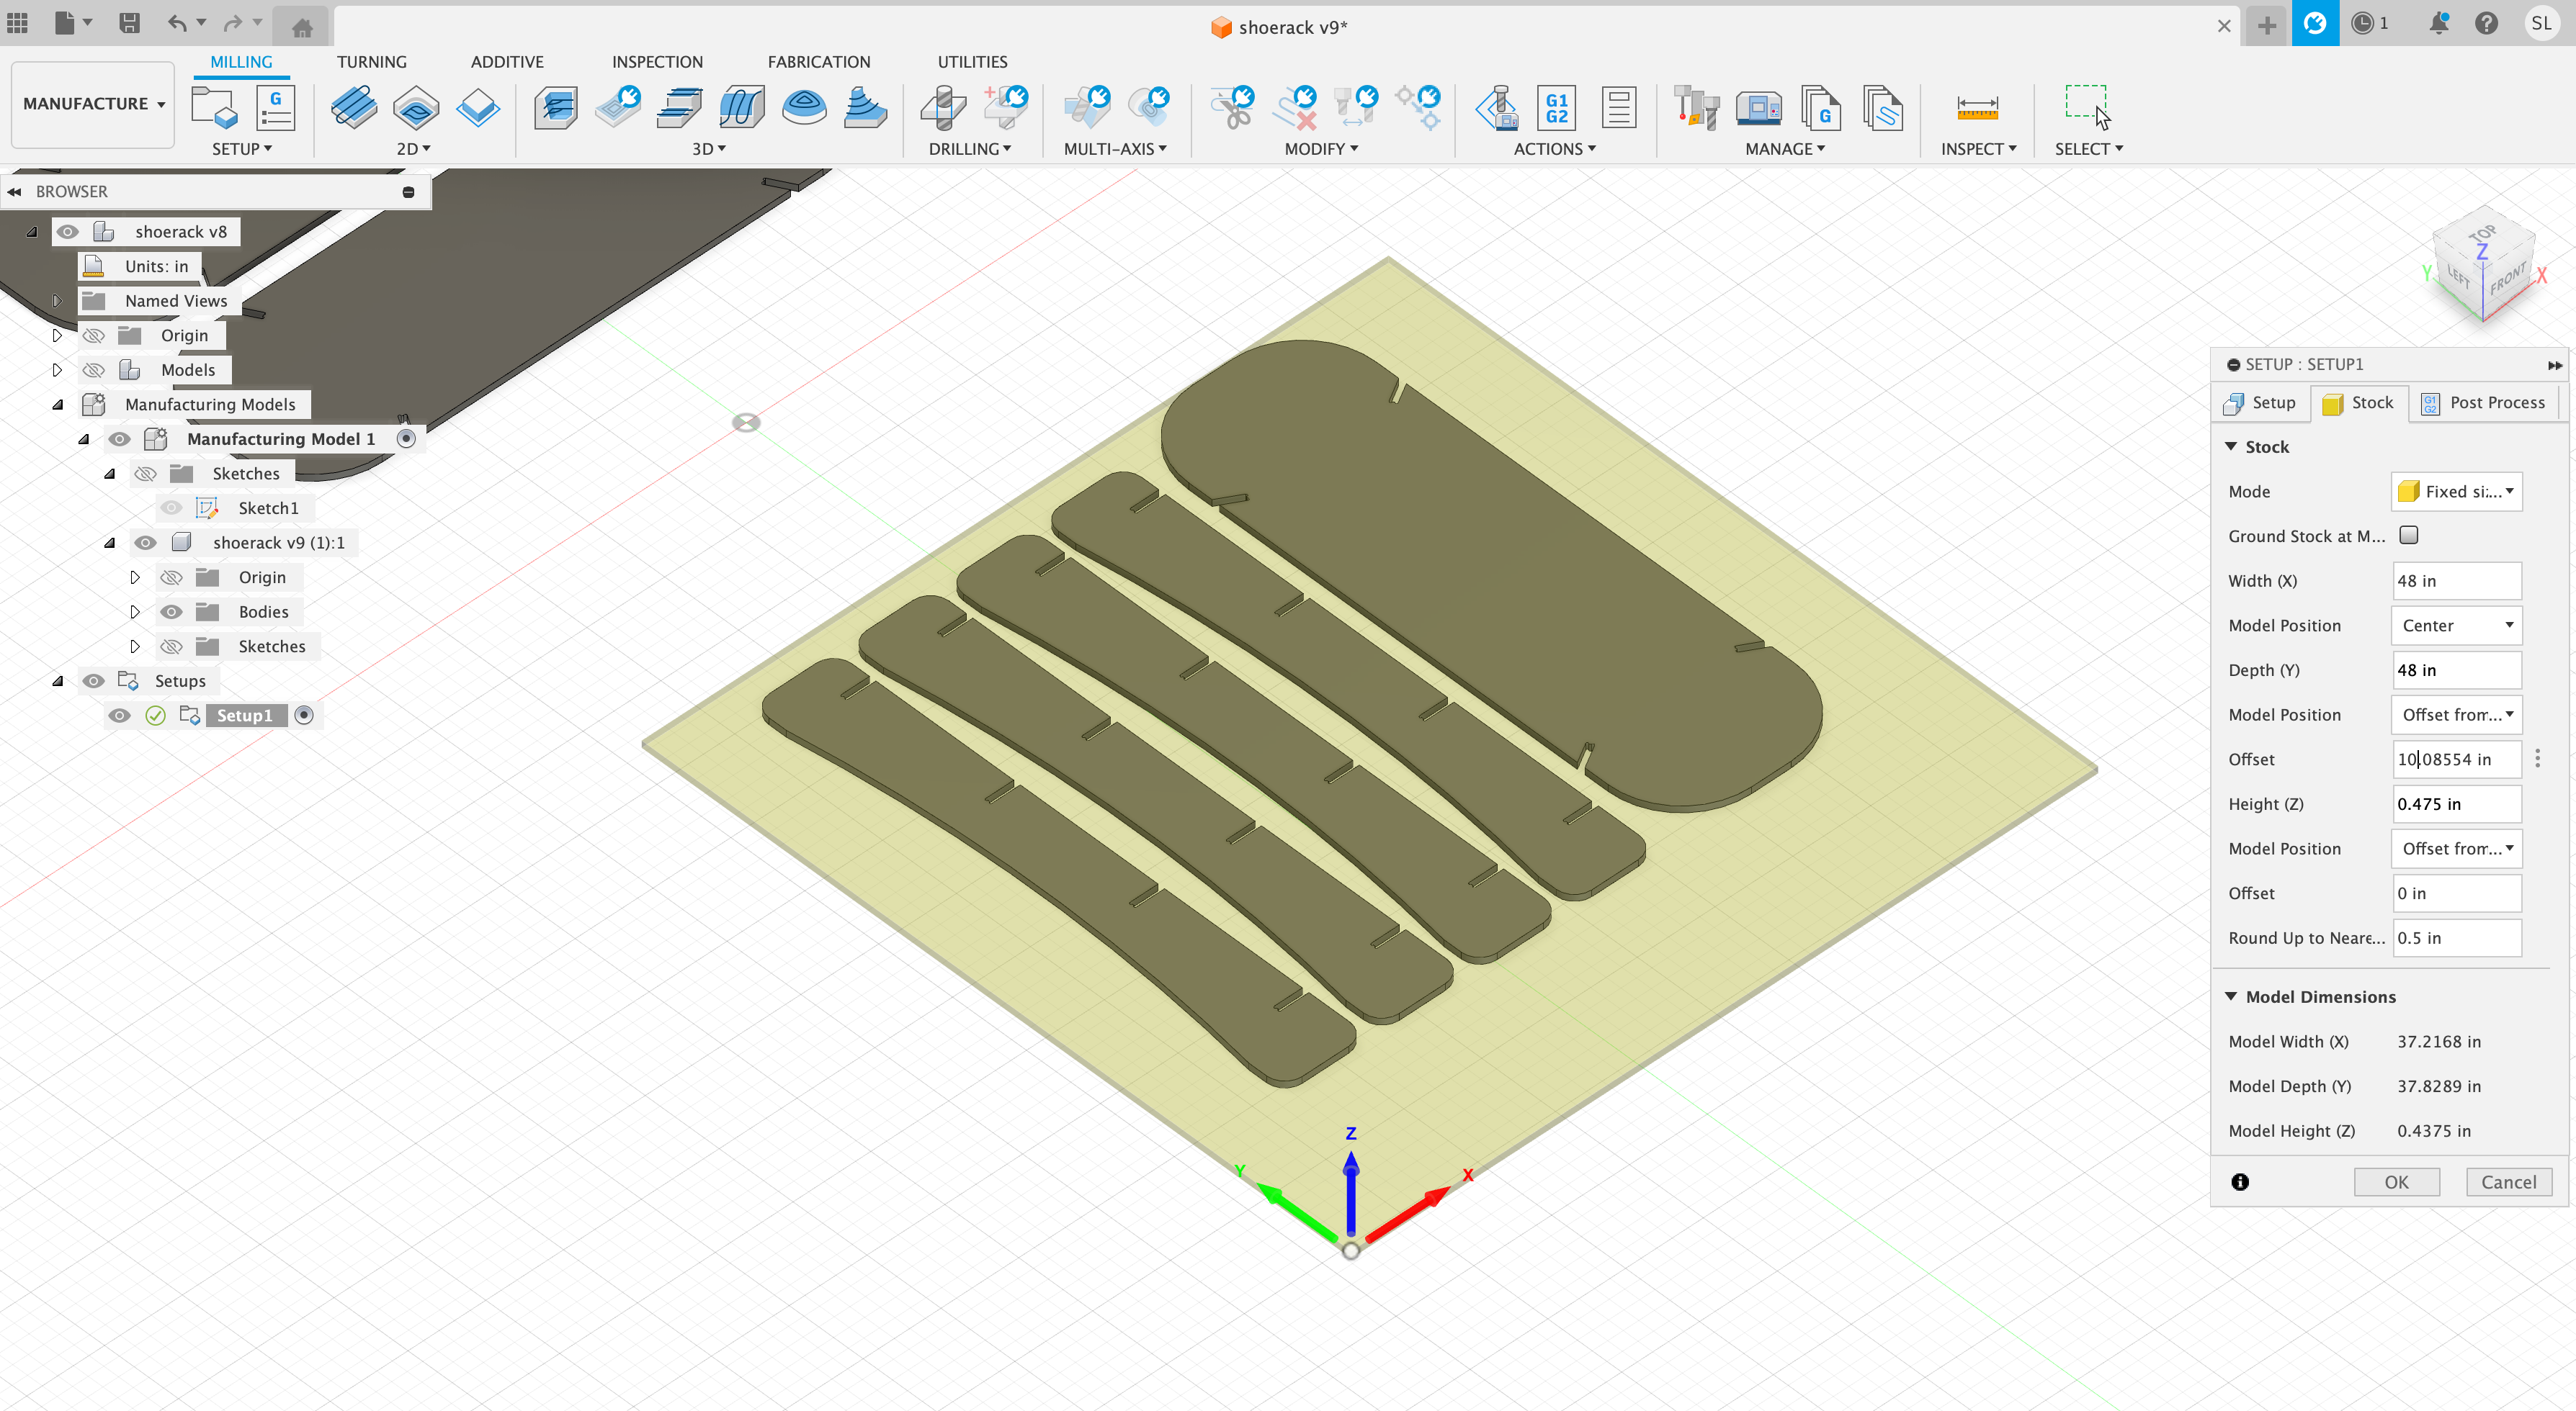Activate Manufacturing Model 1 radio button

coord(406,438)
